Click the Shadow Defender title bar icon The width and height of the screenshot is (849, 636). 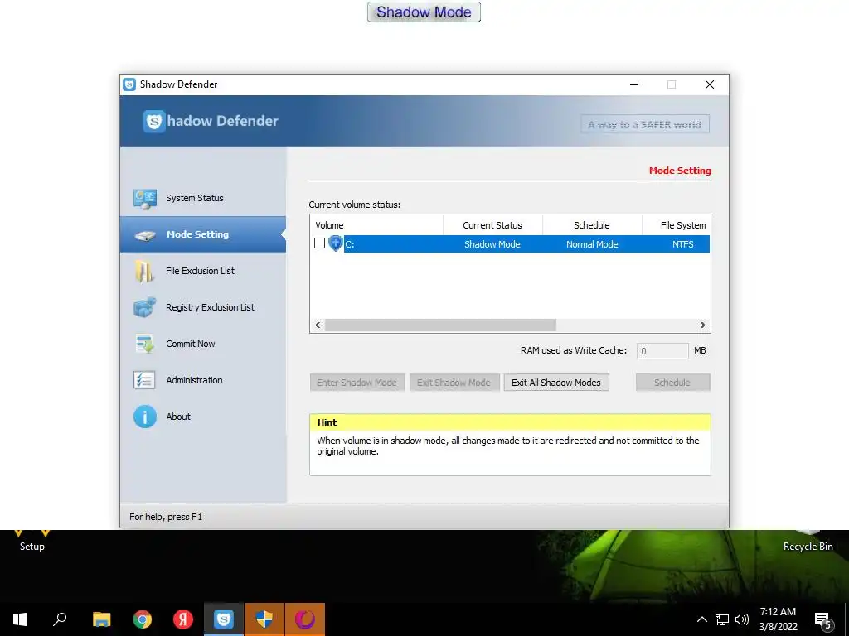click(x=129, y=84)
